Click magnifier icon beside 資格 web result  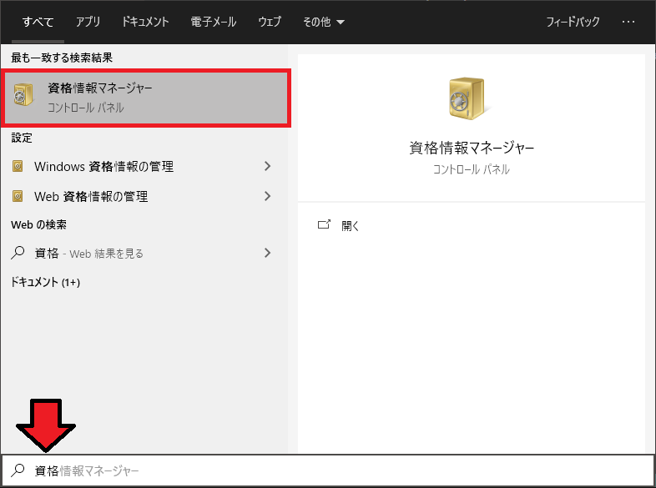18,253
